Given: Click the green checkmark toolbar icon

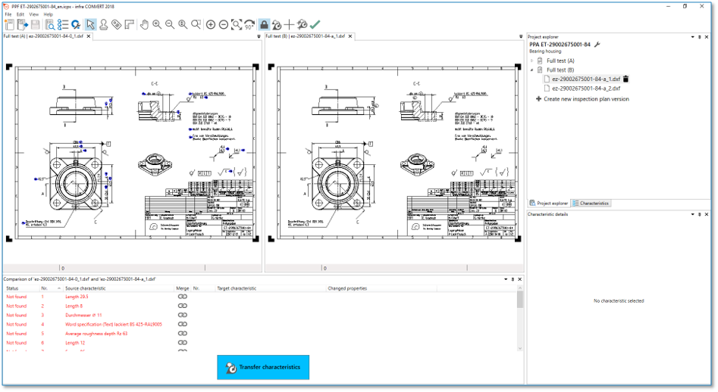Looking at the screenshot, I should (x=315, y=24).
